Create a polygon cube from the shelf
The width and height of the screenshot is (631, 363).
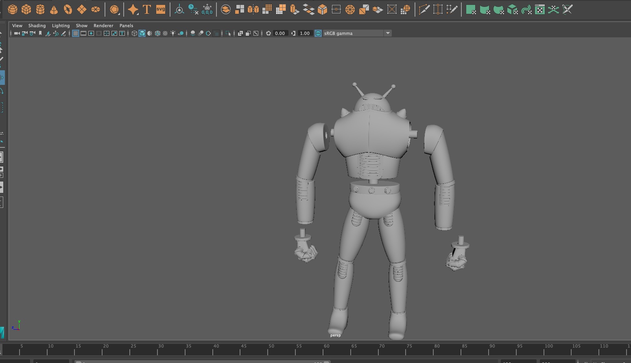click(x=26, y=9)
